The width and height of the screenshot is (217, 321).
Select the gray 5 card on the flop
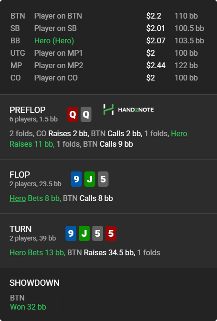[x=103, y=179]
